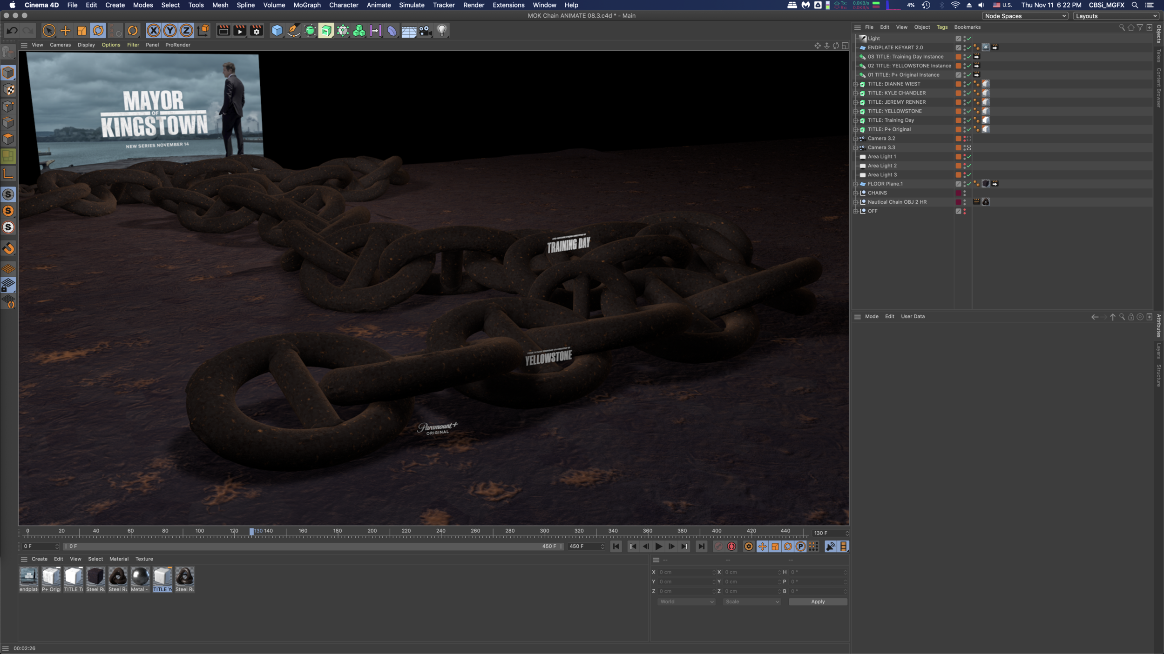Expand Nautical Chain OBJ 2 HR
Screen dimensions: 1164x654
[x=856, y=202]
